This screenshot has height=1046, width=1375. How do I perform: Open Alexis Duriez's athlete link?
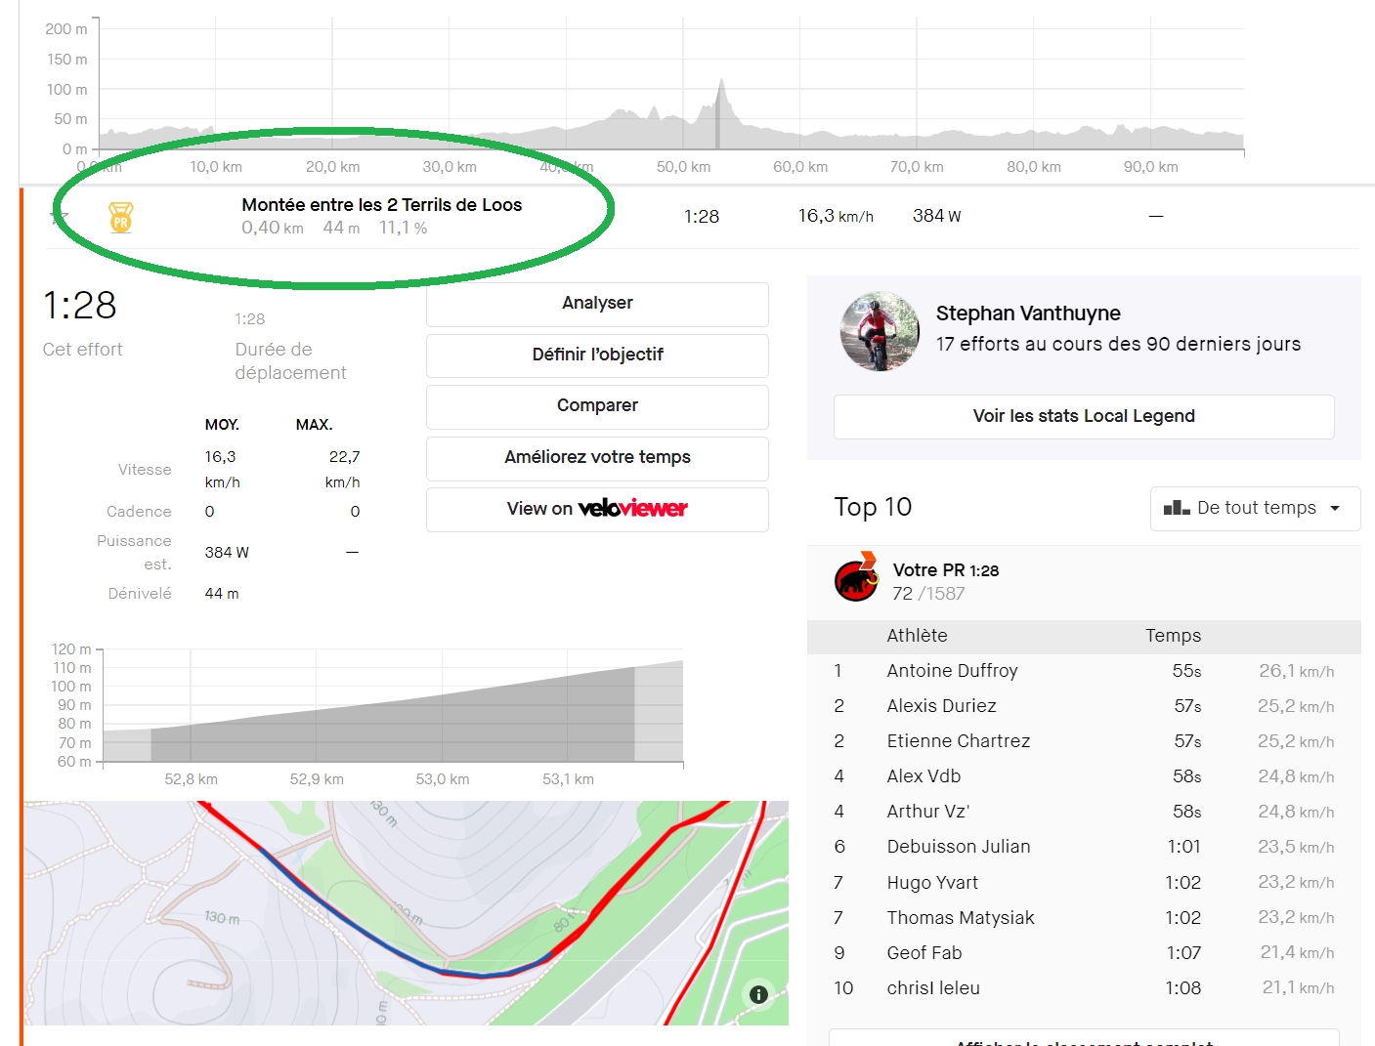[941, 706]
